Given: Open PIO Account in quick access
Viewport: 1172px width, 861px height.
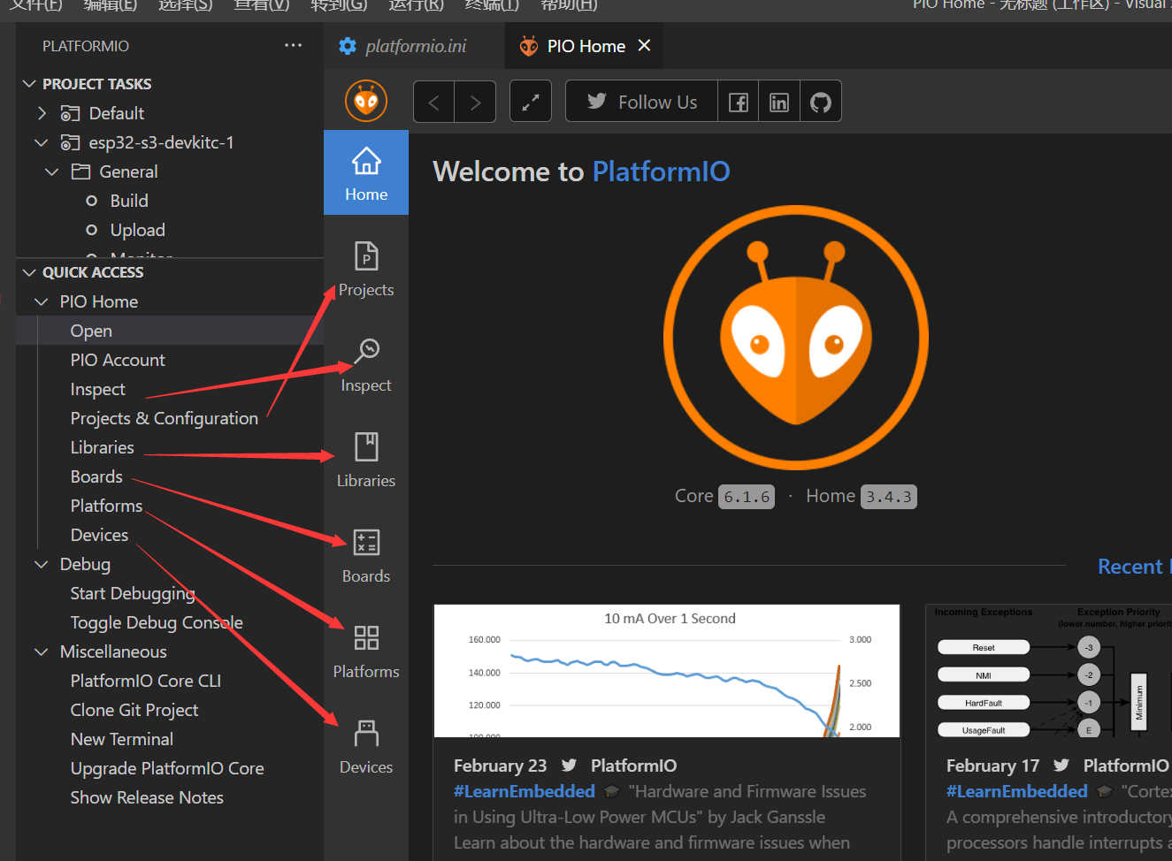Looking at the screenshot, I should [x=118, y=360].
